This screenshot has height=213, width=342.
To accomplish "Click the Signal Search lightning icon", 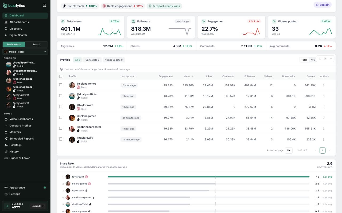I will (x=6, y=35).
